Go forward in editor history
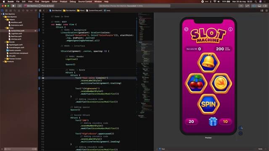This screenshot has width=269, height=151. point(47,10)
